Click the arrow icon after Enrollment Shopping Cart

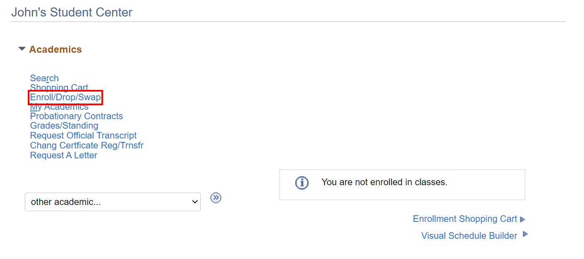click(523, 219)
